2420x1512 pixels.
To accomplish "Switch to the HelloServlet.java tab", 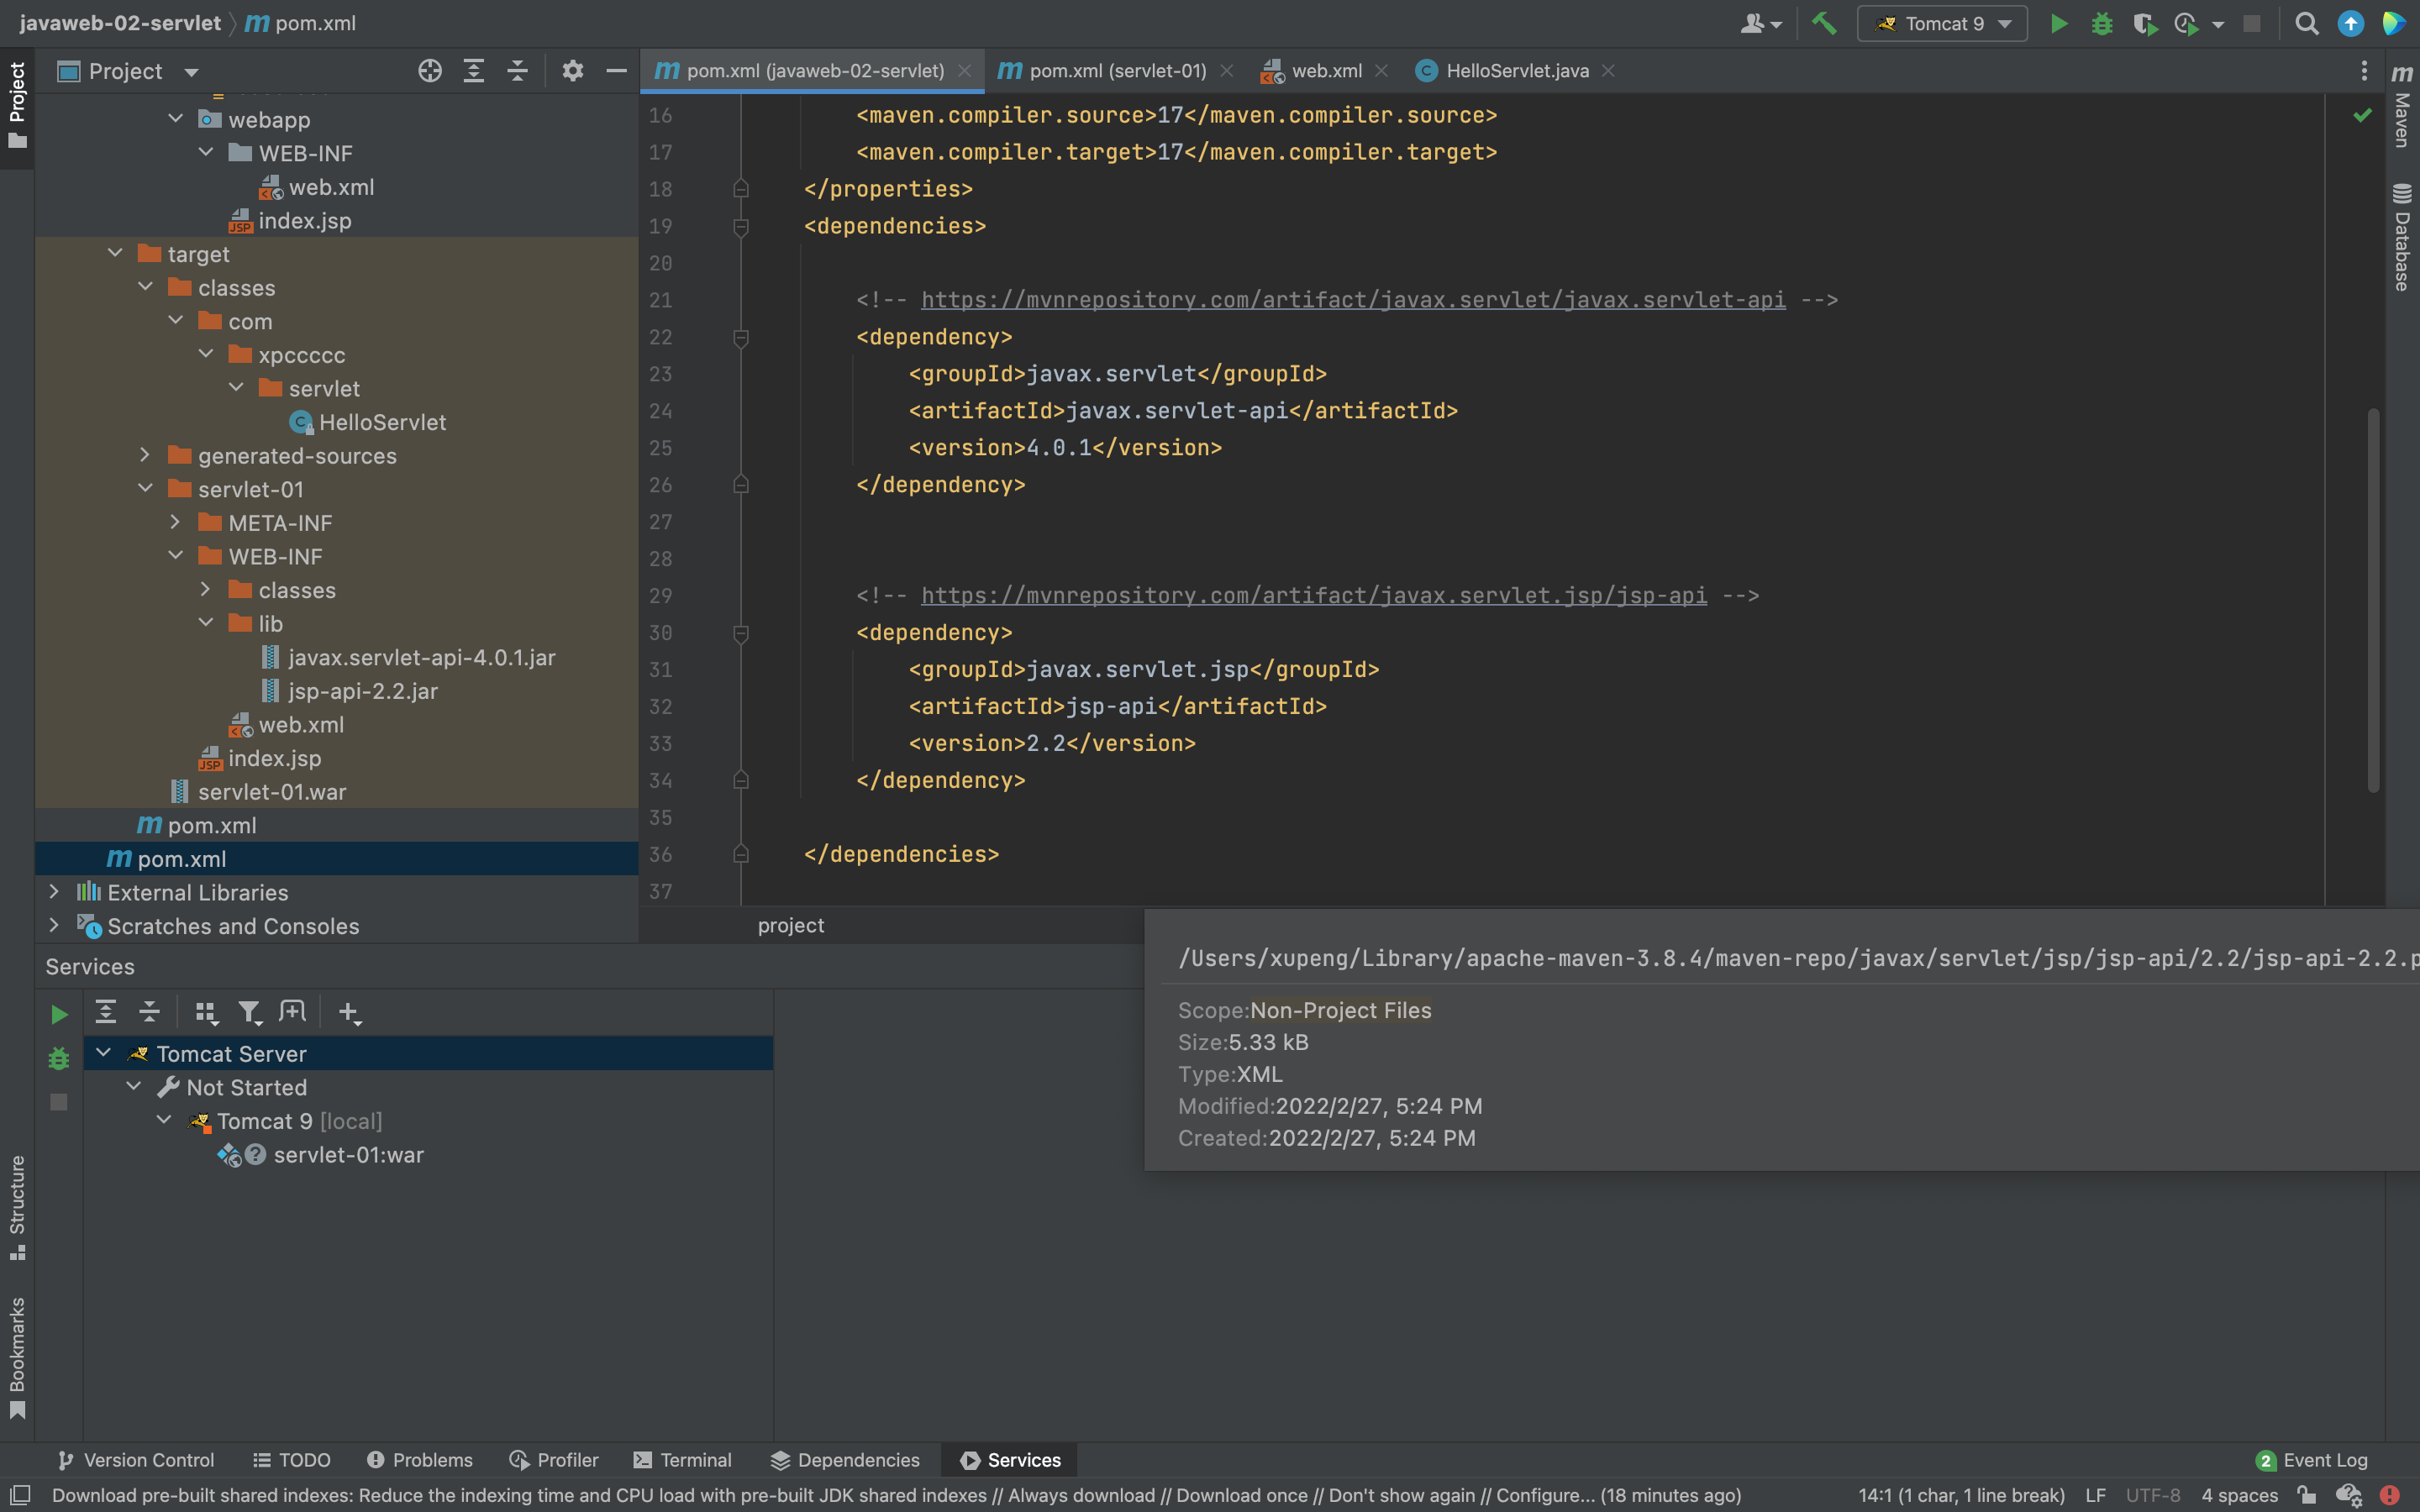I will (x=1515, y=71).
